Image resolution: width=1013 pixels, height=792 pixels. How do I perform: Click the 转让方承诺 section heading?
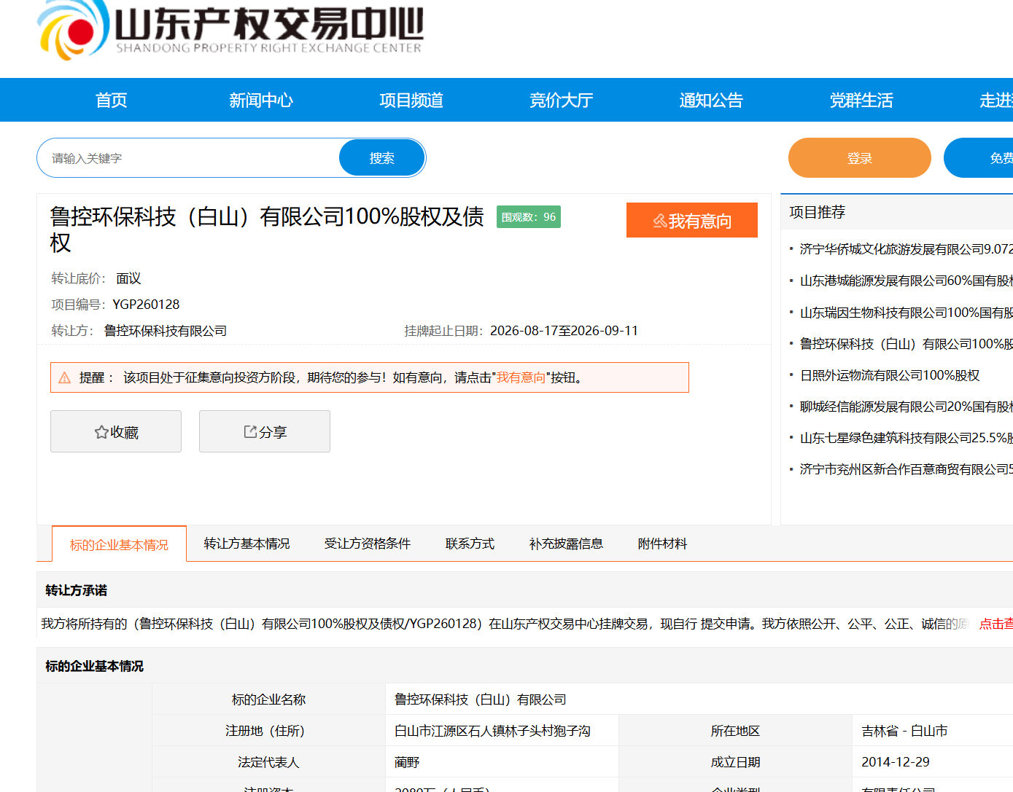(77, 590)
